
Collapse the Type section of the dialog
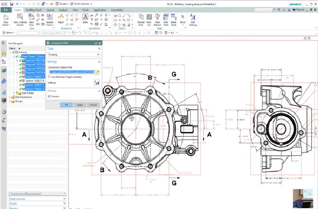coord(99,48)
